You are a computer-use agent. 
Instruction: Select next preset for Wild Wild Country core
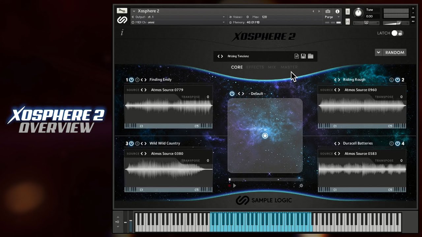(x=145, y=144)
